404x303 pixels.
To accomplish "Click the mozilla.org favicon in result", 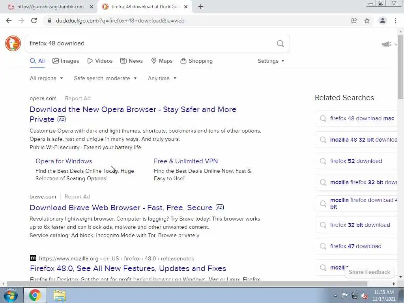I will (x=33, y=258).
